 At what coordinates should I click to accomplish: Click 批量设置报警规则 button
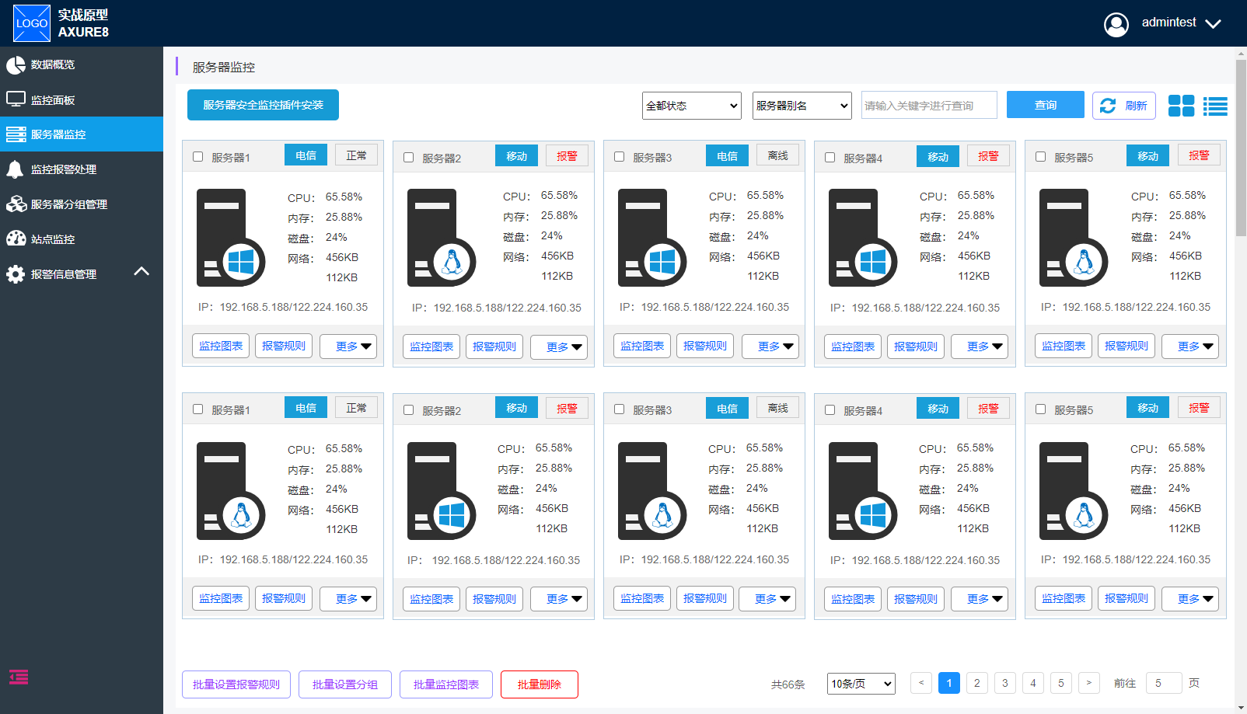pyautogui.click(x=236, y=684)
